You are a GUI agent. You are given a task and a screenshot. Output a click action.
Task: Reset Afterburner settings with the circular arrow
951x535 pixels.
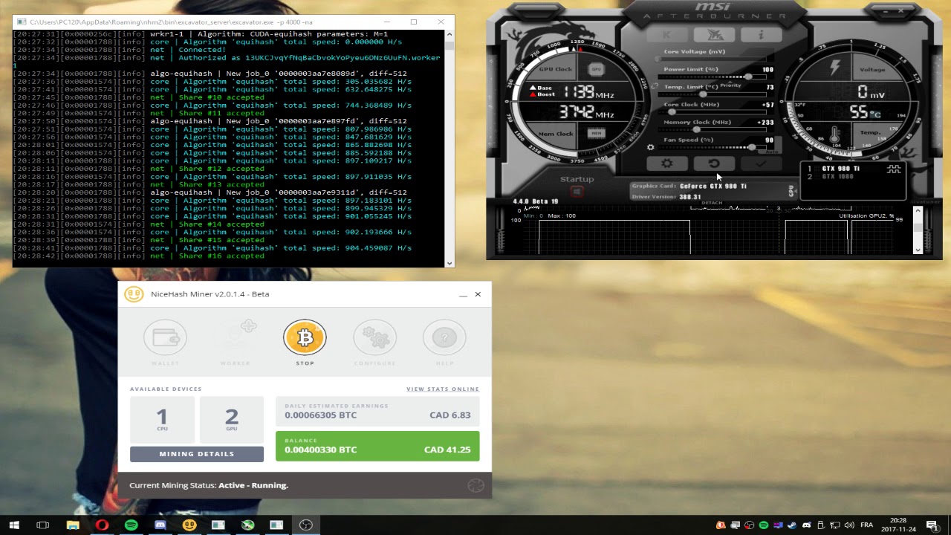713,163
